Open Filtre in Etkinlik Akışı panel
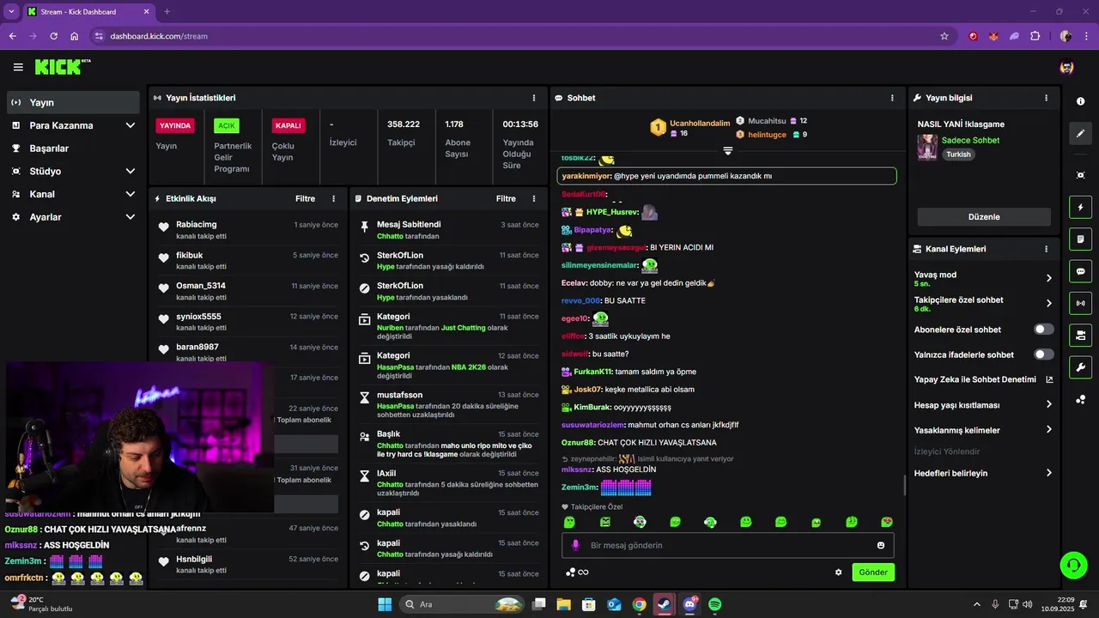 [305, 198]
